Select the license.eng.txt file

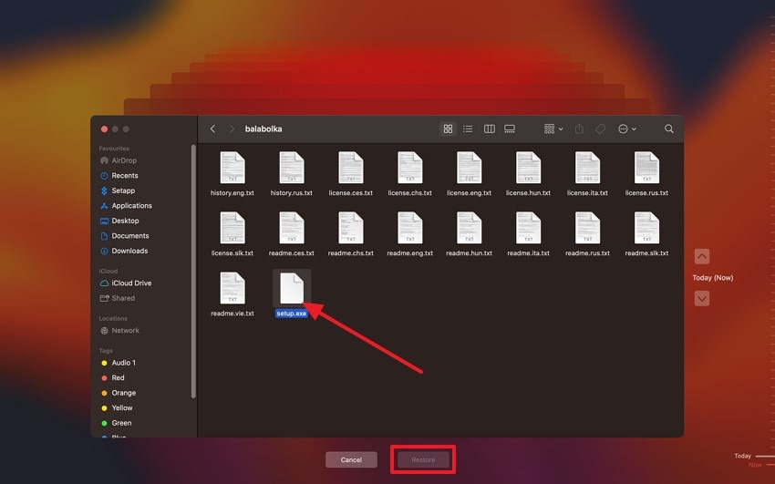tap(469, 174)
